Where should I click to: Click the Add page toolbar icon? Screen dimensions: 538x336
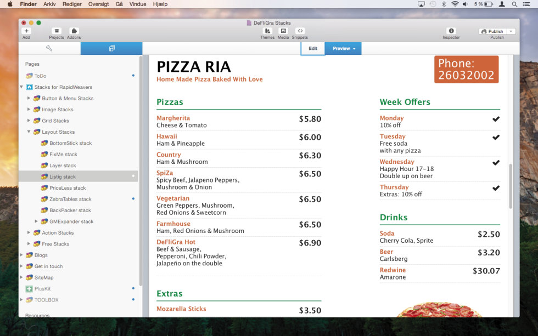[26, 31]
